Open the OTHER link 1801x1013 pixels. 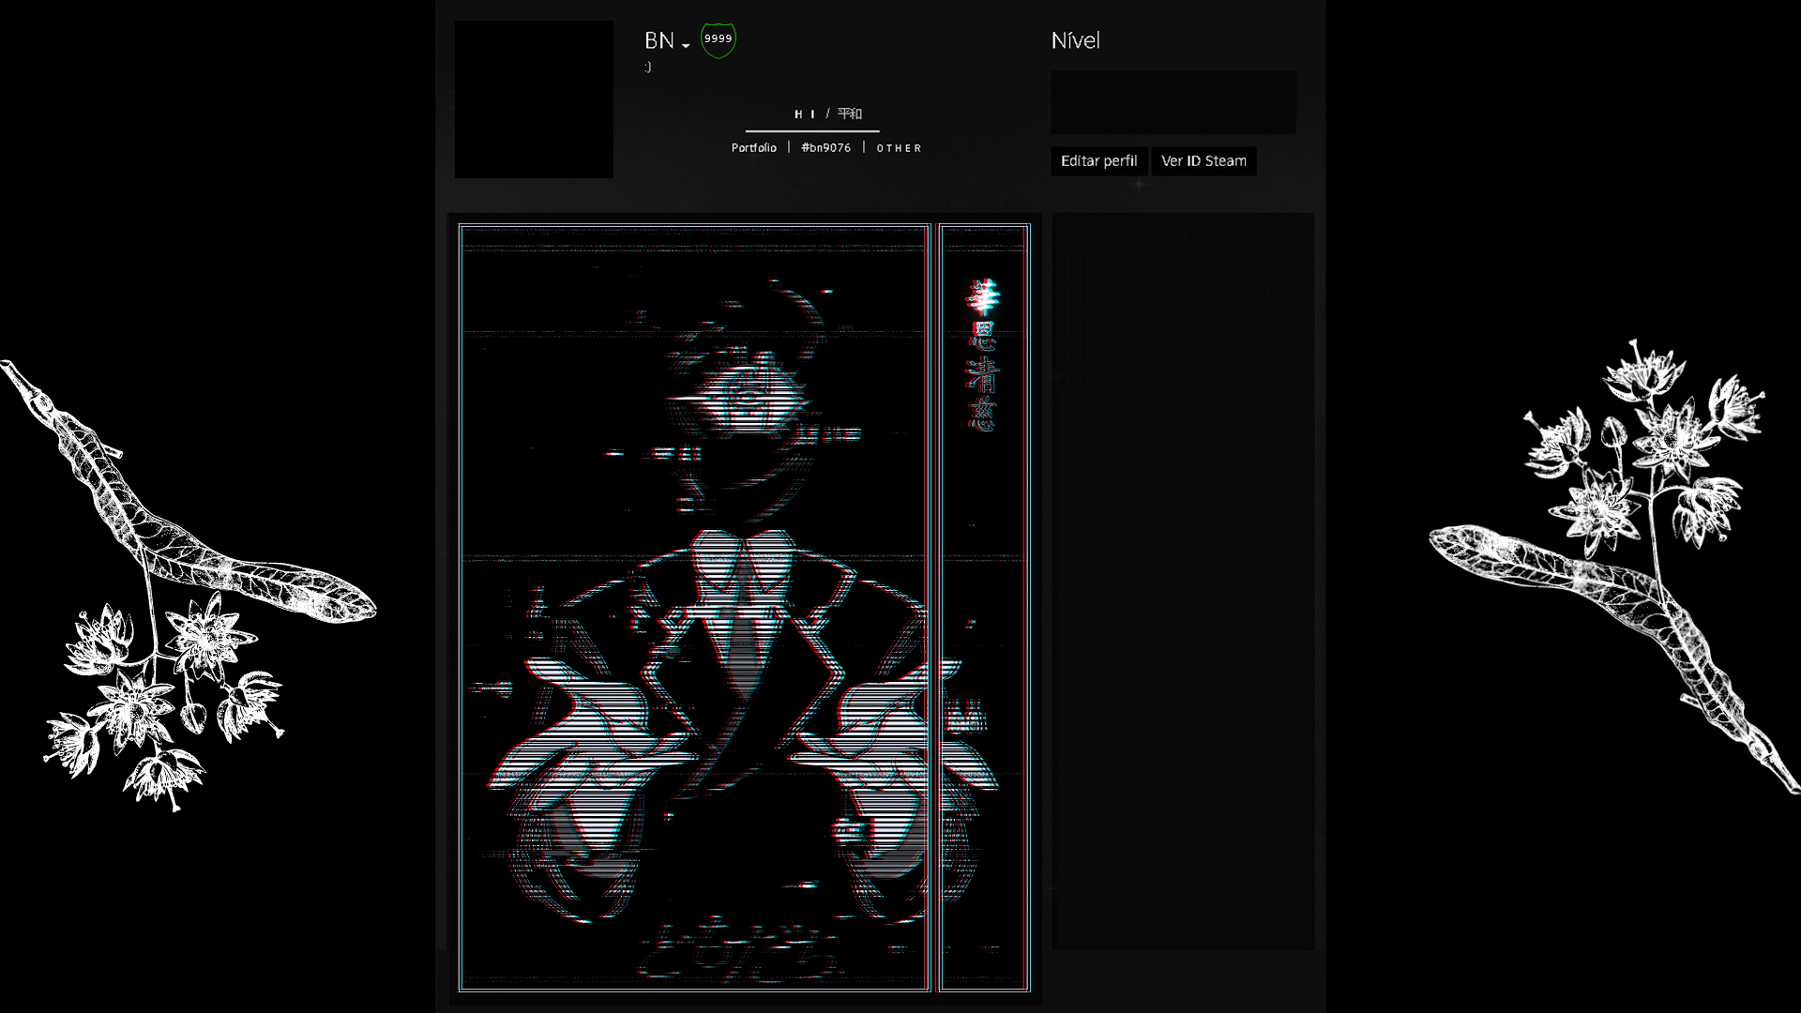click(900, 148)
